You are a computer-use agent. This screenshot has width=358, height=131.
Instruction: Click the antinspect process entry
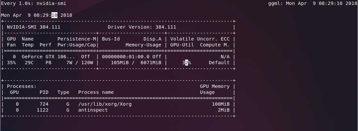tap(93, 110)
